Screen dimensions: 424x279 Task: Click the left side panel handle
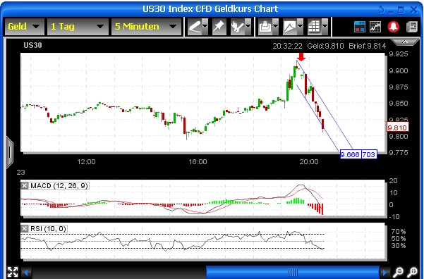pyautogui.click(x=9, y=152)
